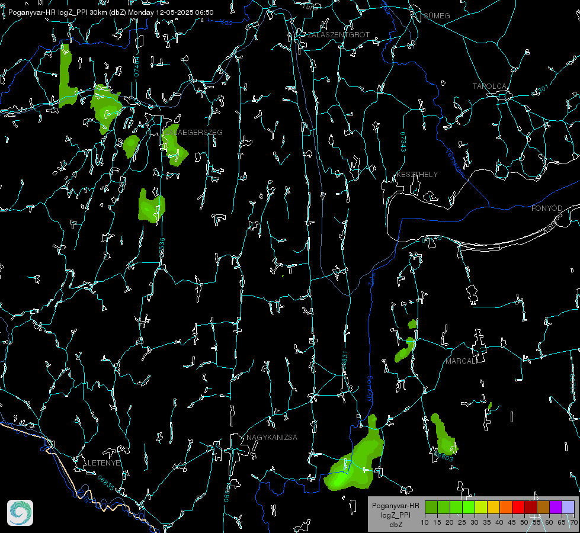Click the road number label 06835
The image size is (580, 533).
tap(106, 483)
